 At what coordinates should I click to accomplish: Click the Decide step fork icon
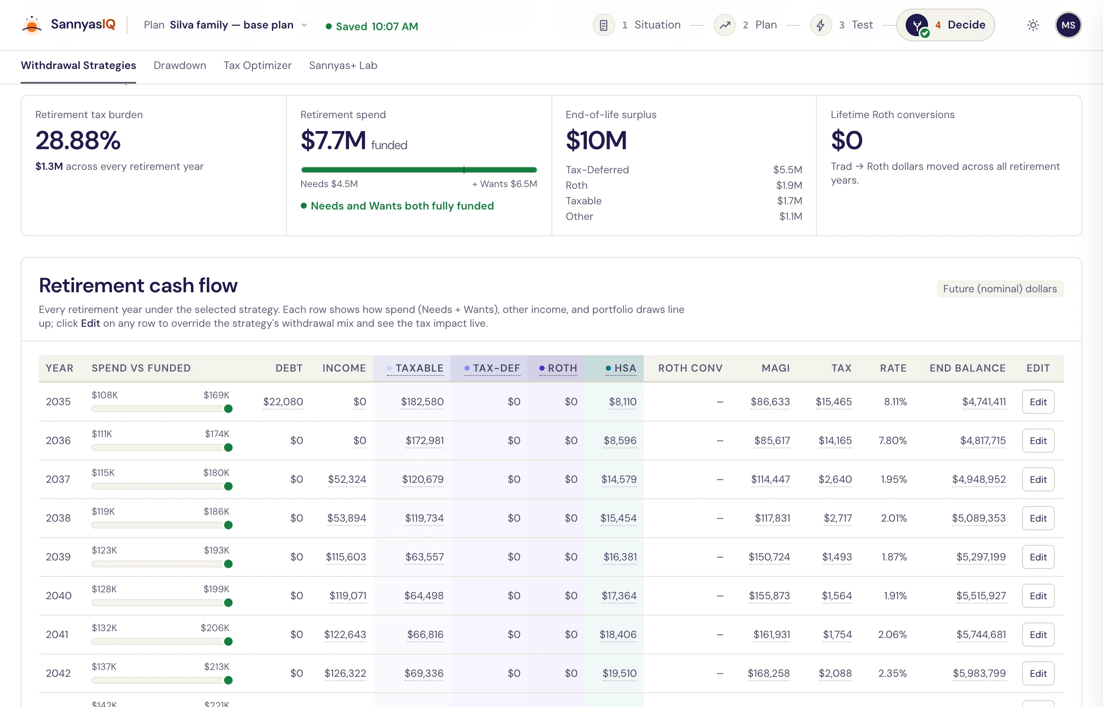917,25
